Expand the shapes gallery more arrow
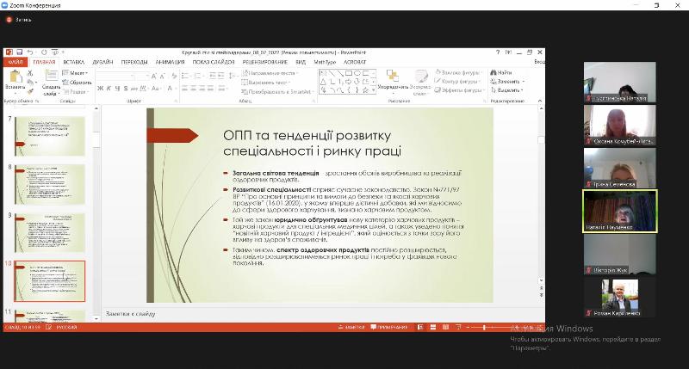 [x=374, y=90]
